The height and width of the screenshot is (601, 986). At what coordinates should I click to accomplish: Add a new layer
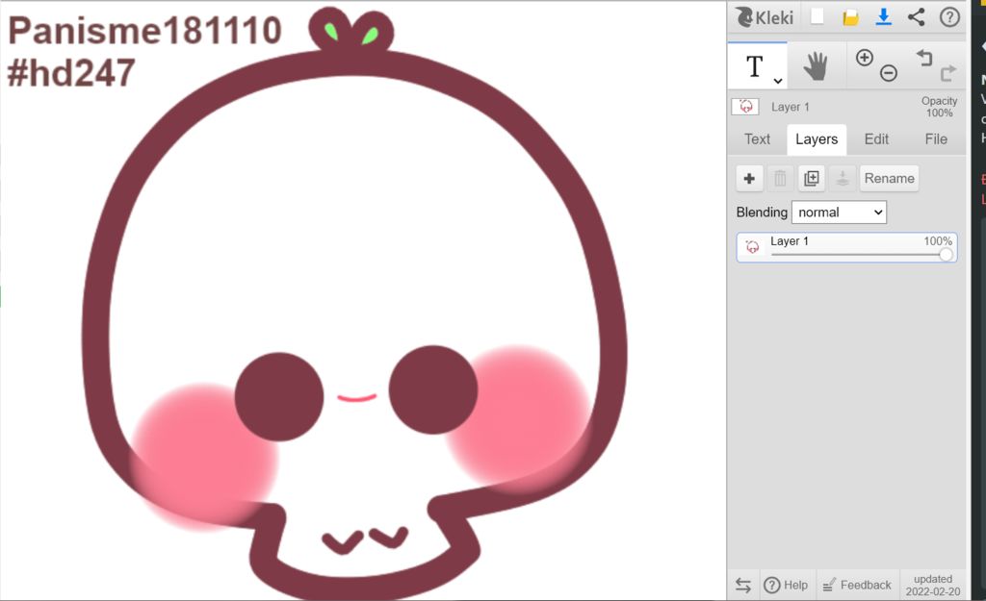click(749, 178)
